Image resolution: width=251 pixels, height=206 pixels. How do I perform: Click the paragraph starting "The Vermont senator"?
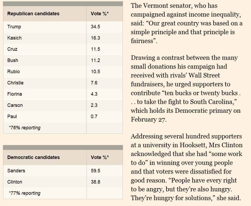[x=187, y=23]
